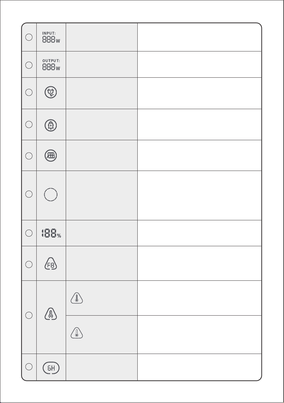Select the round marker beside OUTPUT row
284x403 pixels.
click(x=29, y=65)
